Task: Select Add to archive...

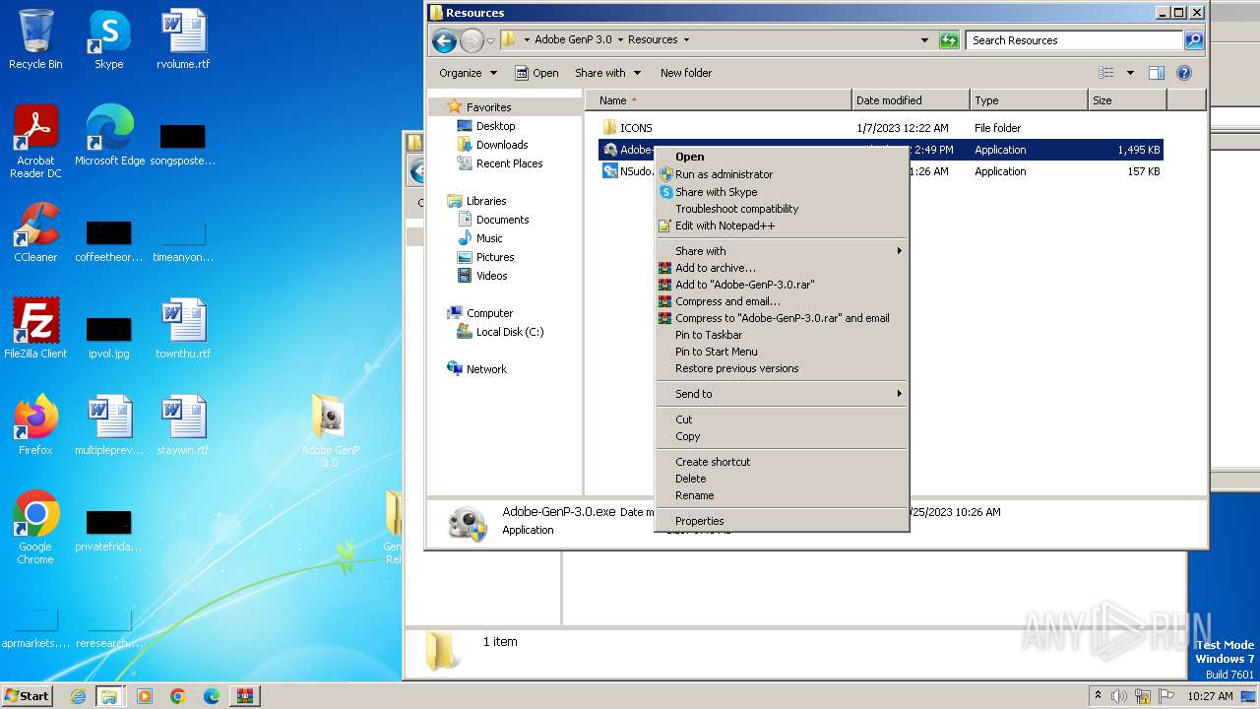Action: coord(782,268)
